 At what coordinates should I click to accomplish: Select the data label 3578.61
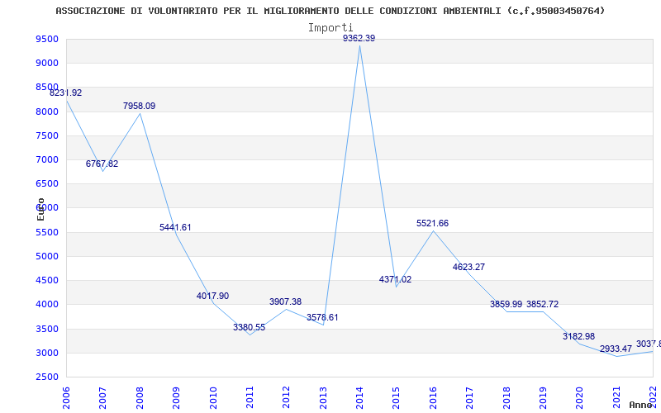[322, 318]
